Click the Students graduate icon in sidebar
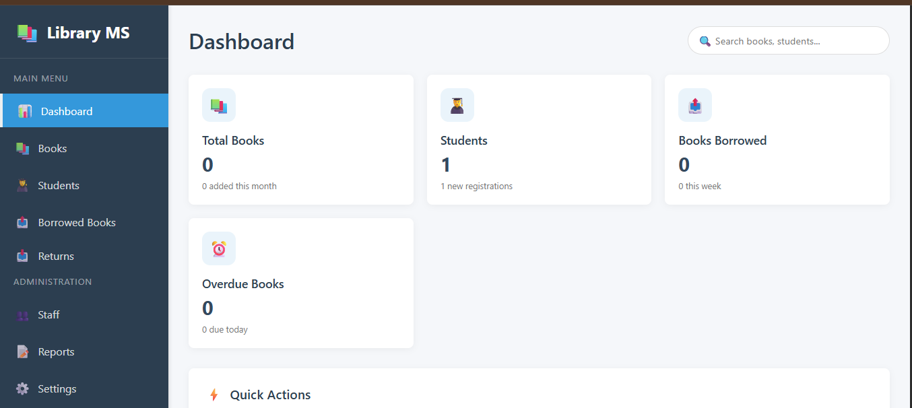This screenshot has width=912, height=408. tap(23, 186)
